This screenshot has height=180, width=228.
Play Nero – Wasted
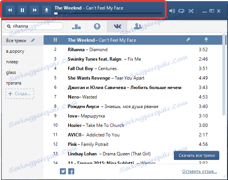click(x=133, y=97)
